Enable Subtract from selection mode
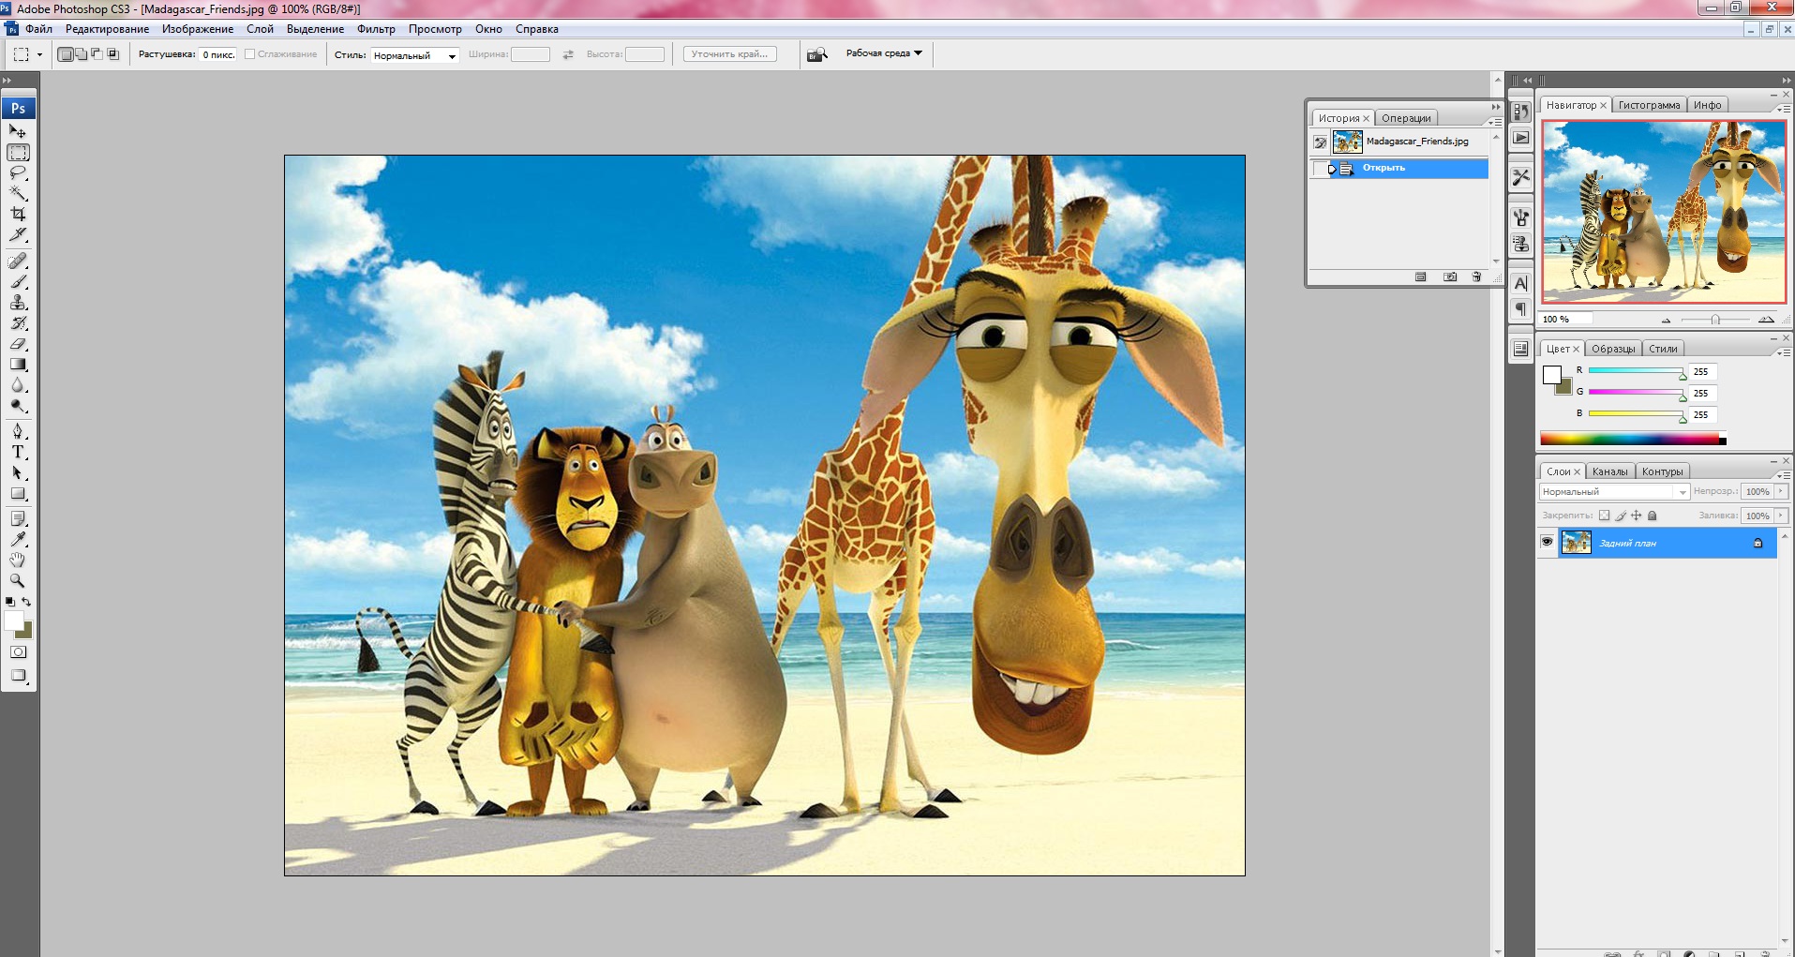This screenshot has height=957, width=1795. coord(97,54)
